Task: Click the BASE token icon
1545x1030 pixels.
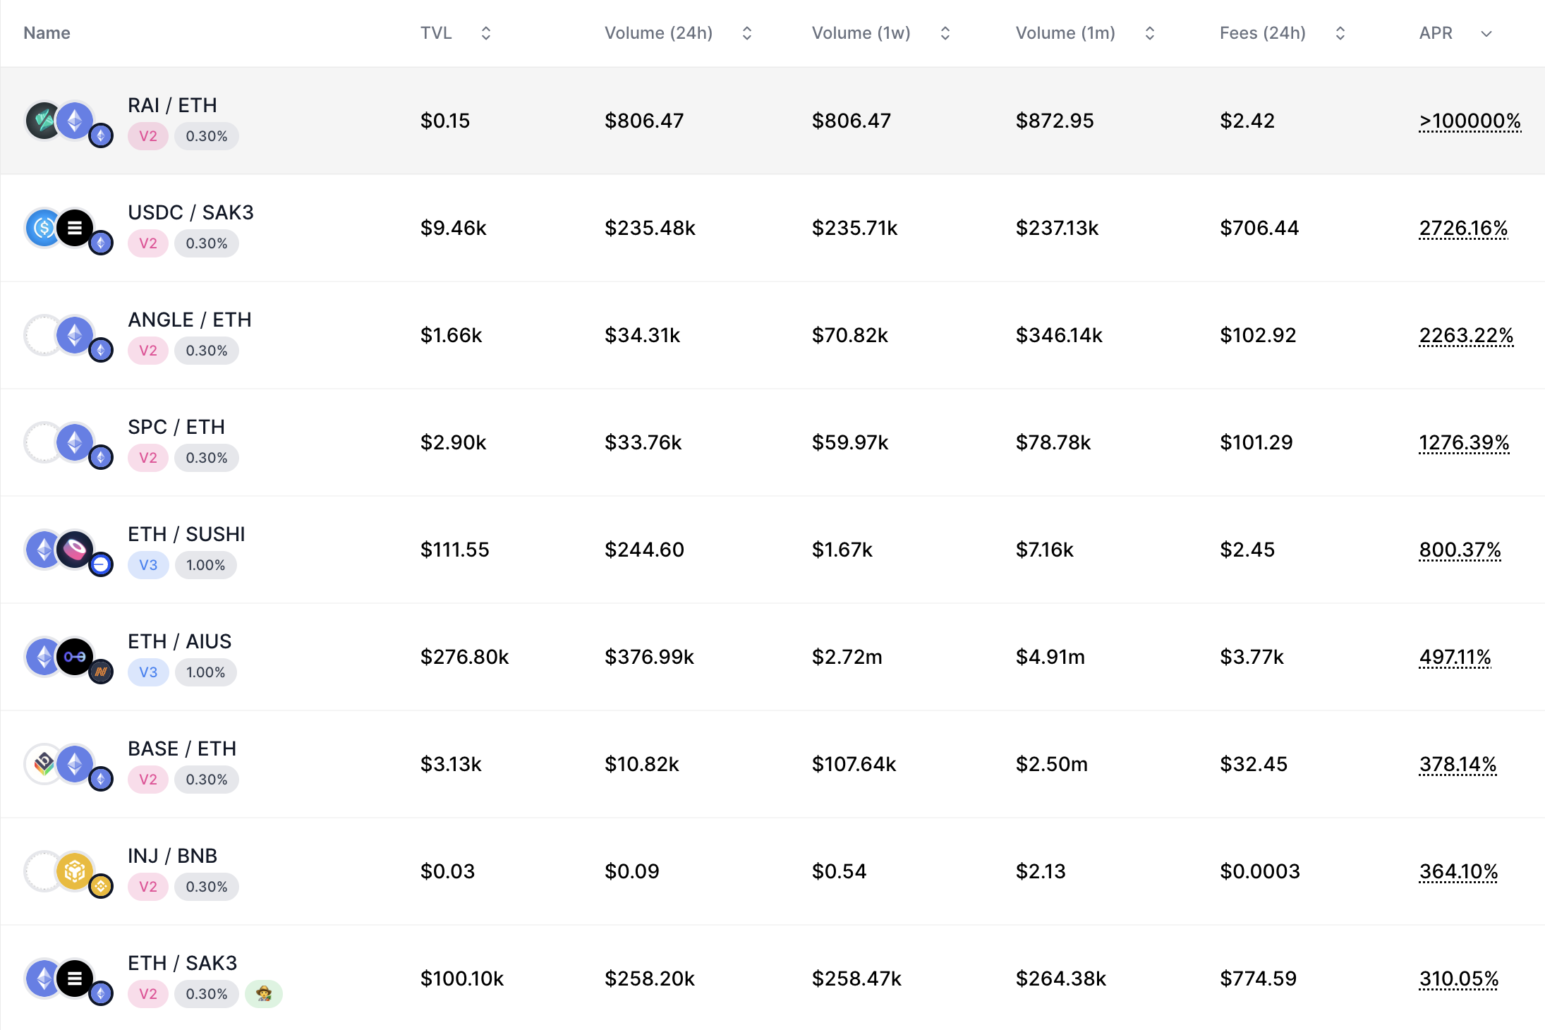Action: [x=42, y=763]
